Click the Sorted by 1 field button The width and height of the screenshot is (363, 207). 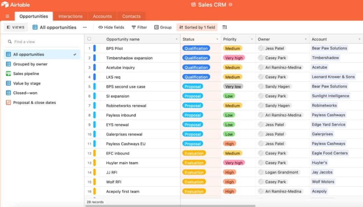click(197, 27)
